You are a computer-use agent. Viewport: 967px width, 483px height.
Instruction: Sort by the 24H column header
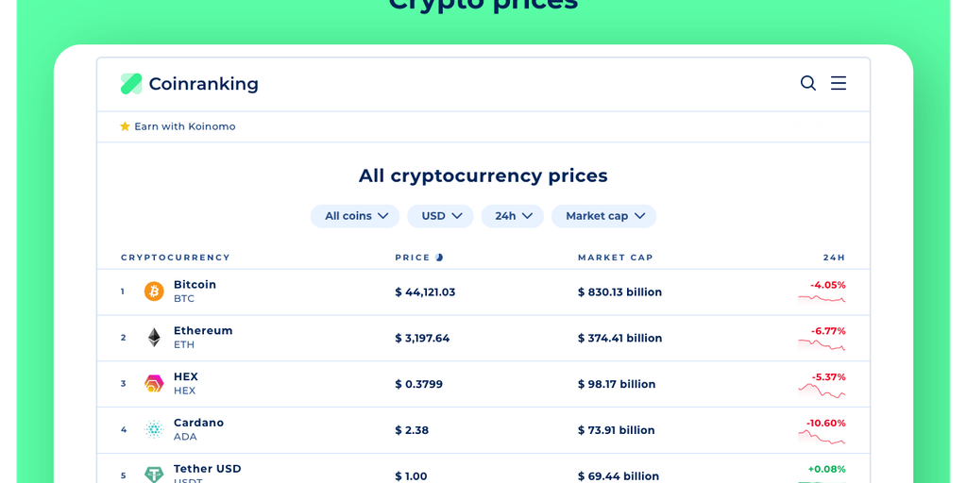pos(834,258)
